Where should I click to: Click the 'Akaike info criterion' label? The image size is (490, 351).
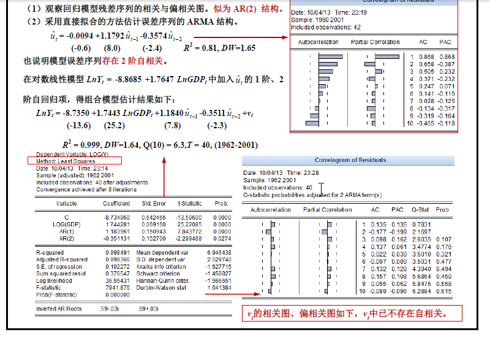coord(161,267)
